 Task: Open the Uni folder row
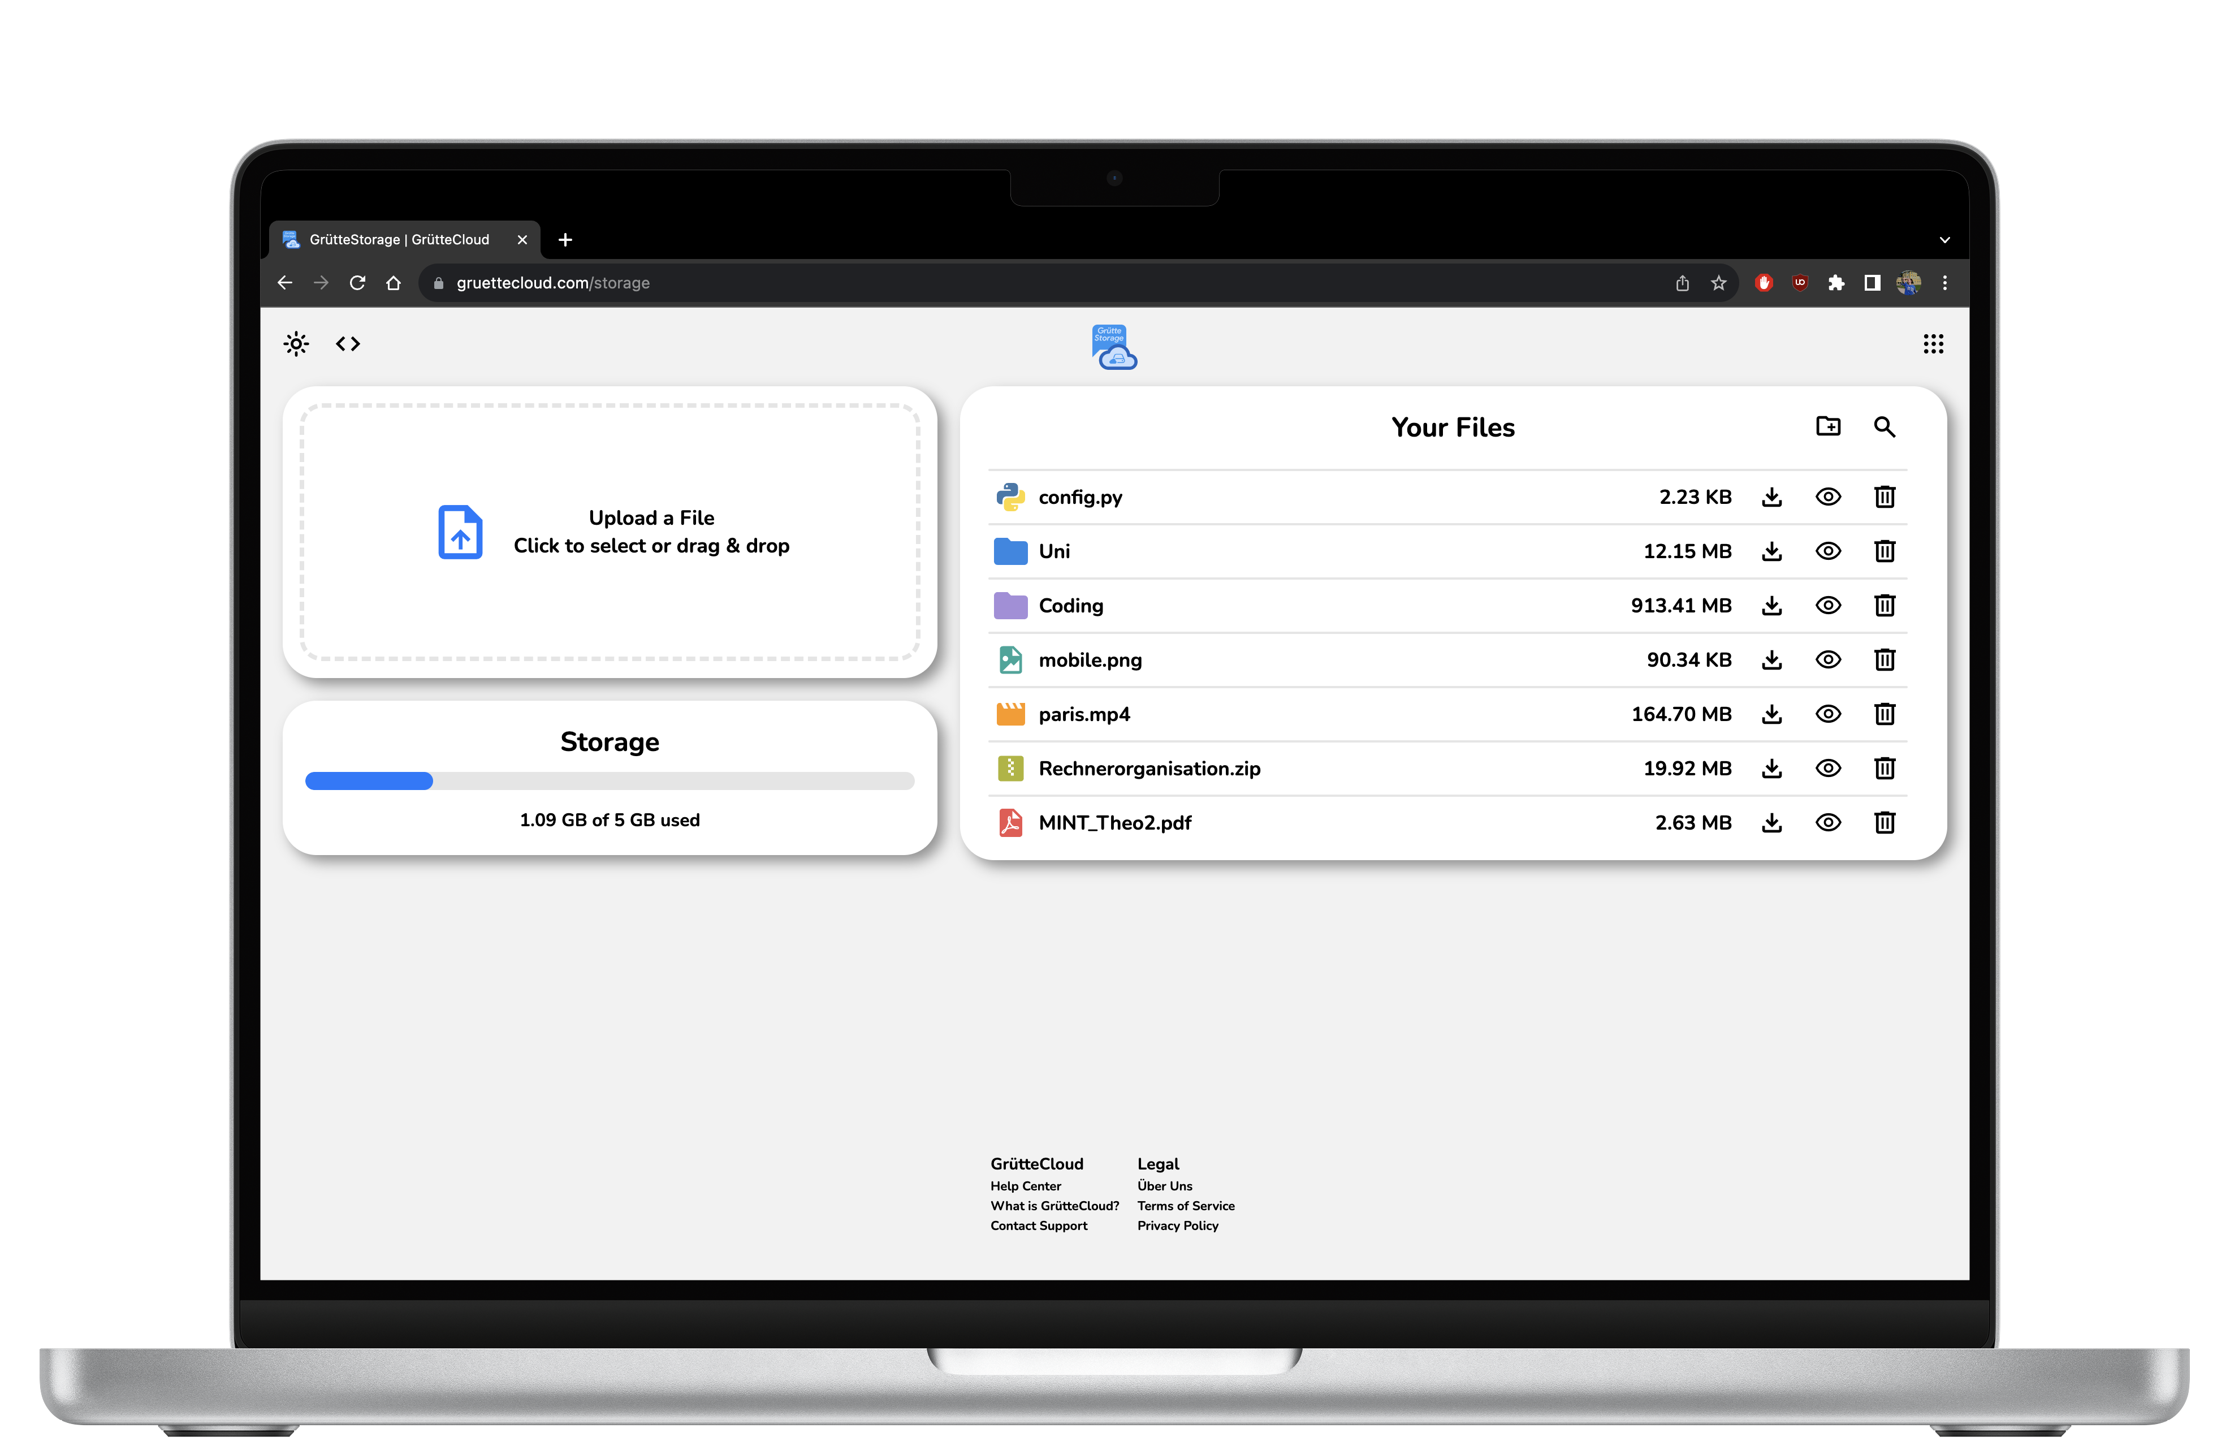(x=1447, y=551)
